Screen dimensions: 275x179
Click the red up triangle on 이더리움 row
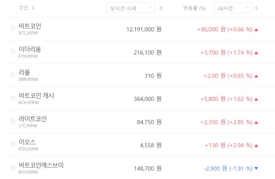[256, 53]
